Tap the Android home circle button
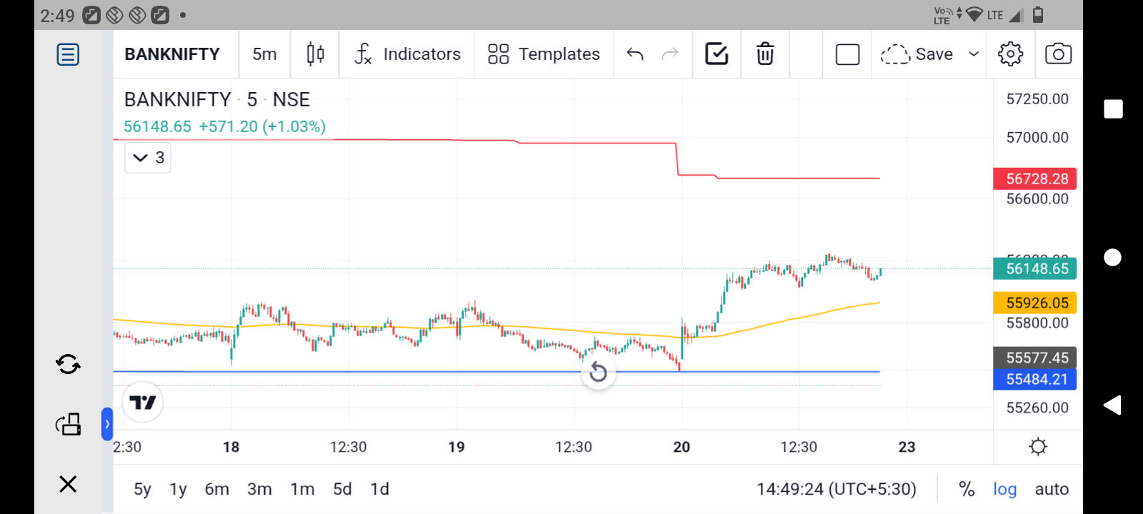The height and width of the screenshot is (514, 1143). tap(1113, 257)
